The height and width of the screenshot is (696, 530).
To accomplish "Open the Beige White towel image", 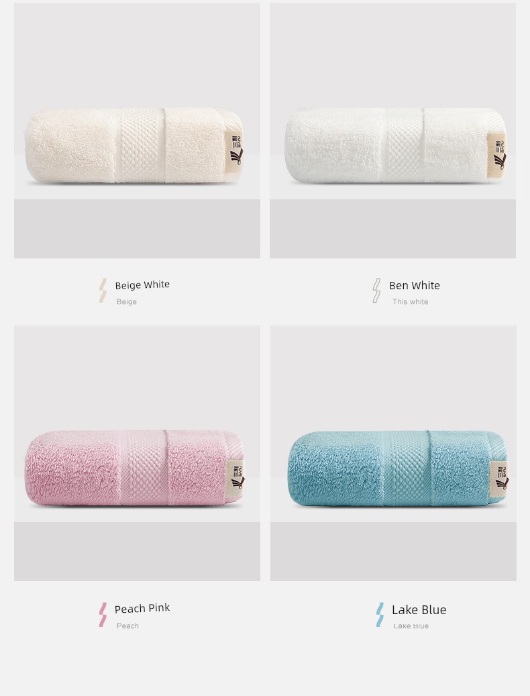I will pyautogui.click(x=137, y=130).
